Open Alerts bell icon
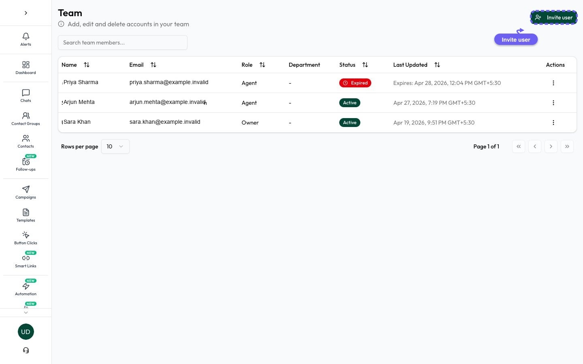Screen dimensions: 583x364 coord(26,36)
